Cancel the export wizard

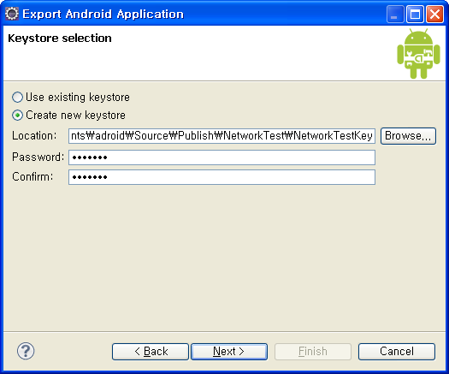(x=397, y=352)
